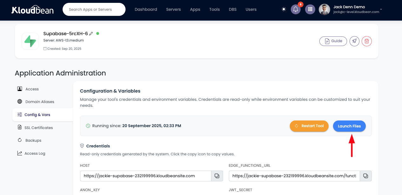Toggle the light/dark theme sun icon
402x195 pixels.
[284, 10]
